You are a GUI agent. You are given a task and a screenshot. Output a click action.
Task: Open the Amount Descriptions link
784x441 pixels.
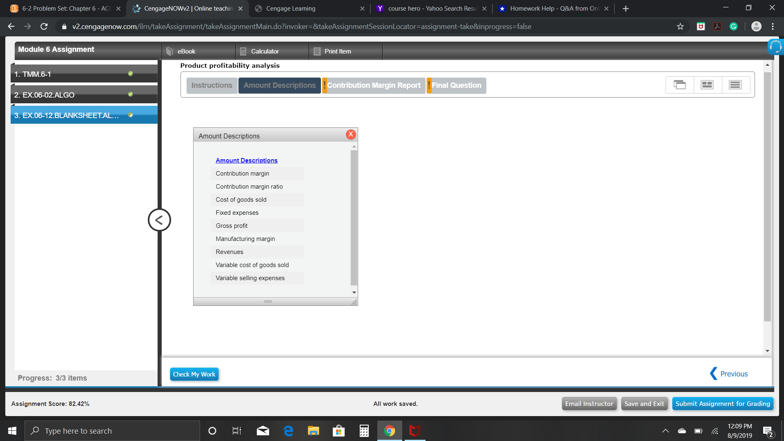(x=247, y=160)
